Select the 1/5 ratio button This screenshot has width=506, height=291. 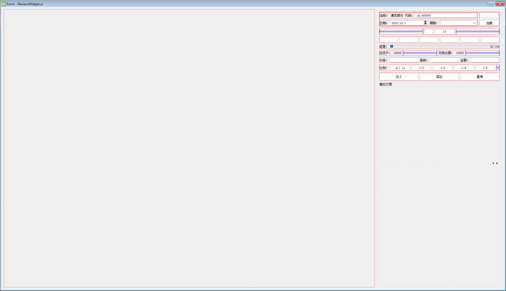[485, 68]
